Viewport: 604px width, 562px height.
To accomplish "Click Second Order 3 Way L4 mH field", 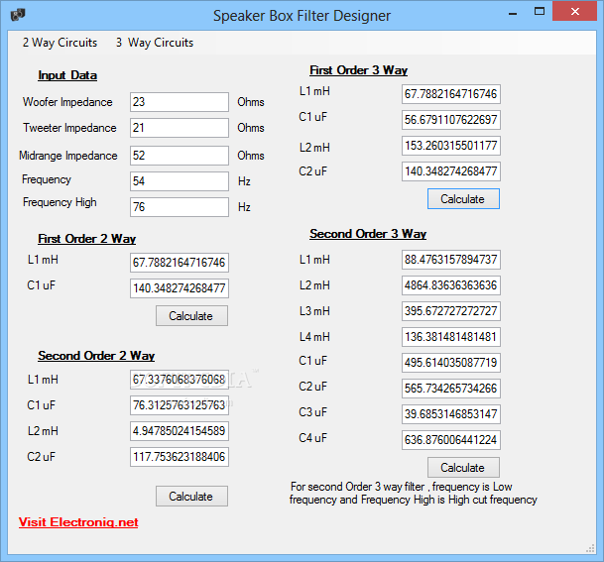I will coord(451,337).
